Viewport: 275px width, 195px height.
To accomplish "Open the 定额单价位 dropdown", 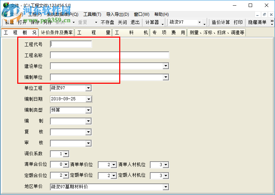I will pos(114,176).
